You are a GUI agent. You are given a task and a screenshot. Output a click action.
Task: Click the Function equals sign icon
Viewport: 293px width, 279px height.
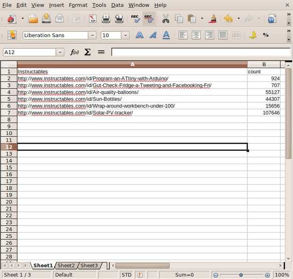(101, 52)
